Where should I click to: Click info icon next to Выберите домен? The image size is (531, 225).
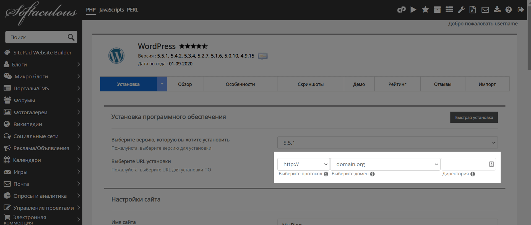coord(373,174)
